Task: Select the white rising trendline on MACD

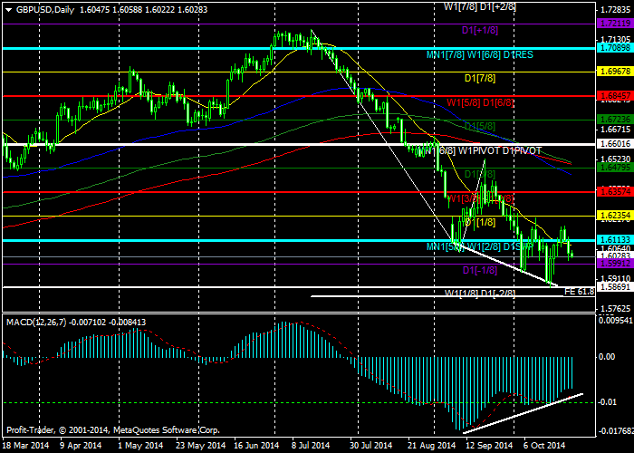Action: coord(523,413)
